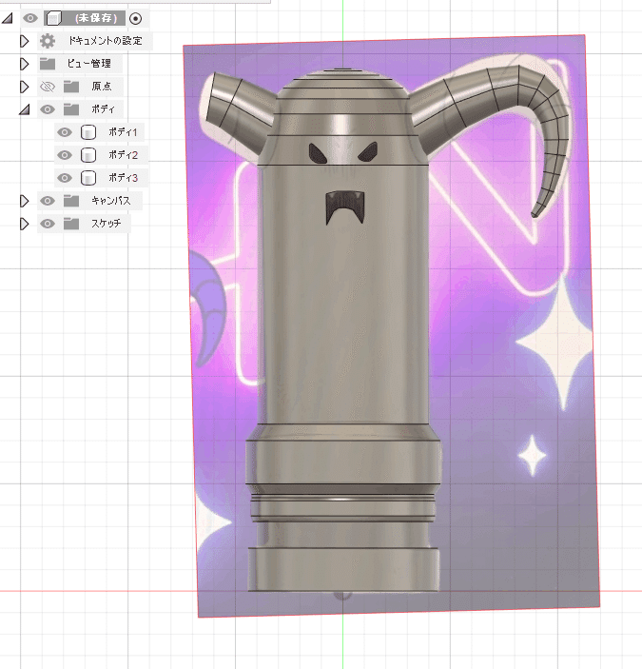Hide the スケッチ folder with its eye icon

tap(48, 224)
